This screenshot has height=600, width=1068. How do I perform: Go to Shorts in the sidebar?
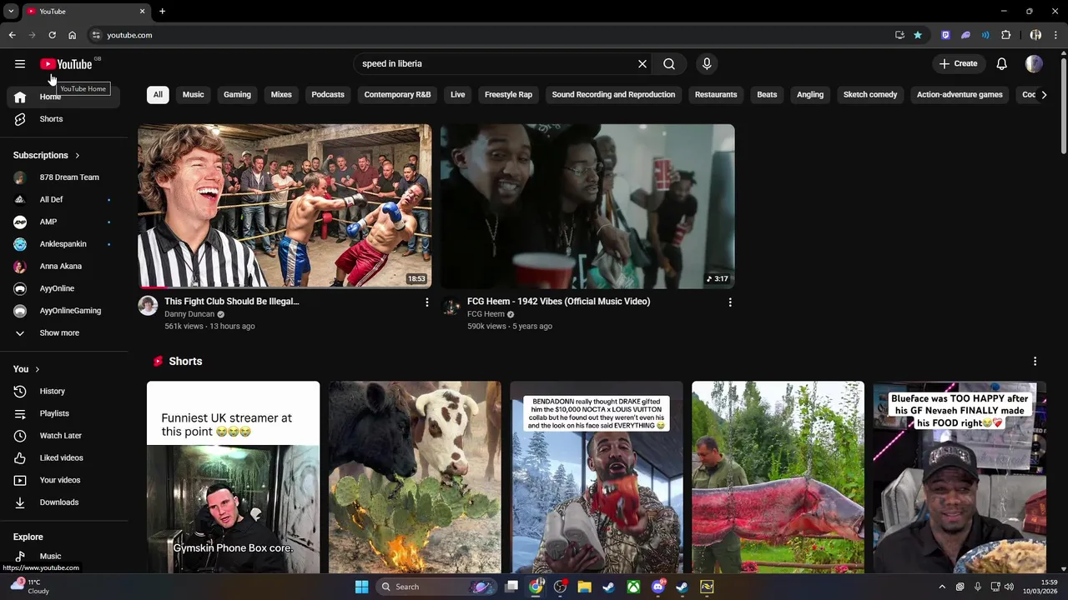(64, 119)
